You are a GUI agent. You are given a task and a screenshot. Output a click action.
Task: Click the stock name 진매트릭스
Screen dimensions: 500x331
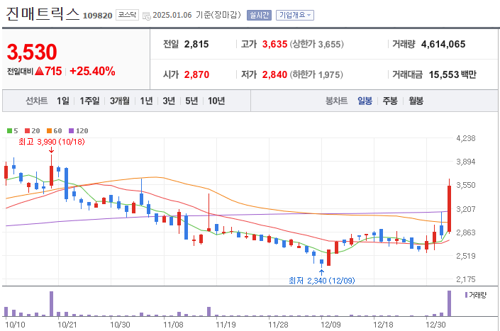[x=42, y=14]
